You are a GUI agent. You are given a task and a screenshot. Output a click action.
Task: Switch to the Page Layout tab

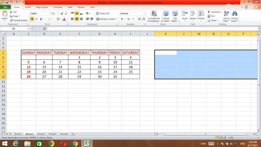coord(42,7)
